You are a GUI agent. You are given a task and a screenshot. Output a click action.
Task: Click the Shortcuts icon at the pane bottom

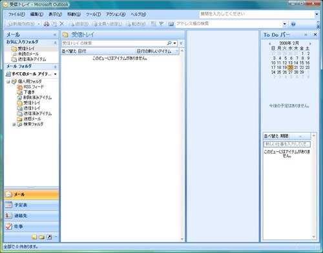tap(49, 237)
